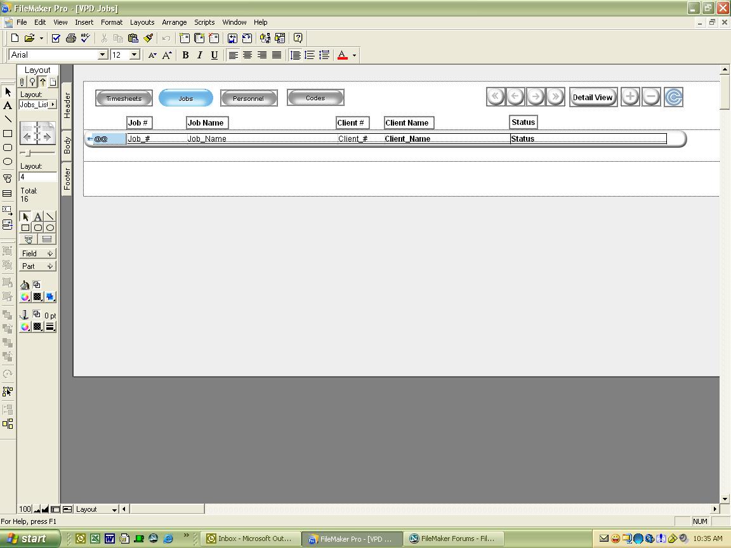Image resolution: width=731 pixels, height=548 pixels.
Task: Click the Layout number input field
Action: click(37, 177)
